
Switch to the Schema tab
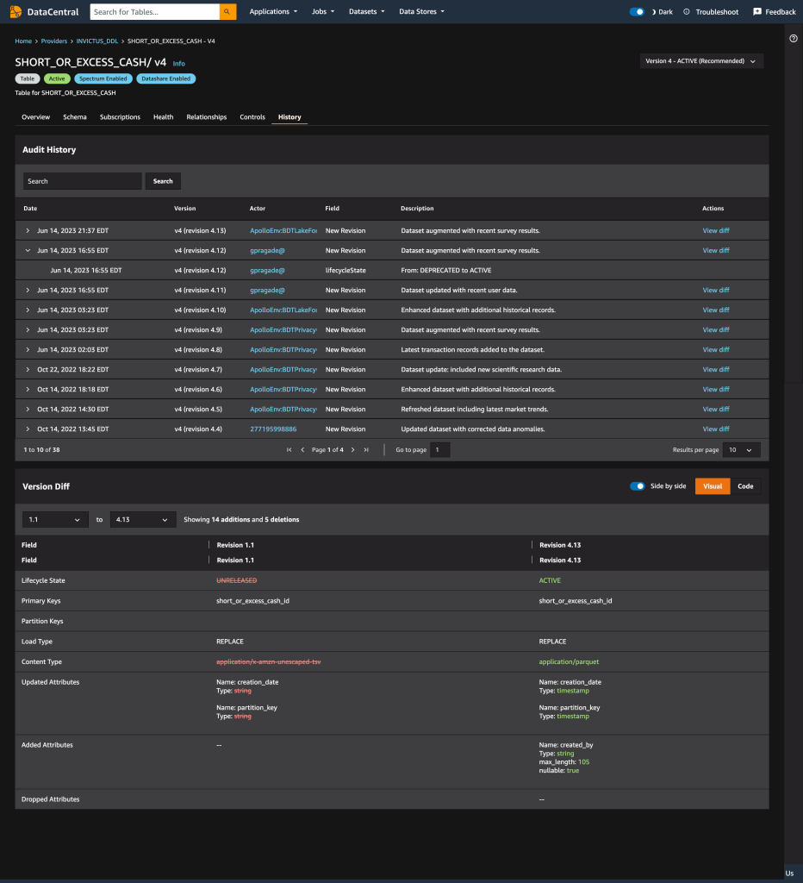click(75, 117)
